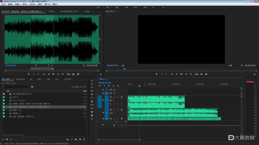The image size is (259, 145).
Task: Solo audio track A1
Action: pos(118,97)
